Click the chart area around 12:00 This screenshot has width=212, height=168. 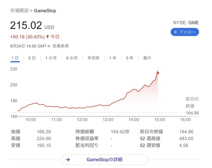pos(82,108)
